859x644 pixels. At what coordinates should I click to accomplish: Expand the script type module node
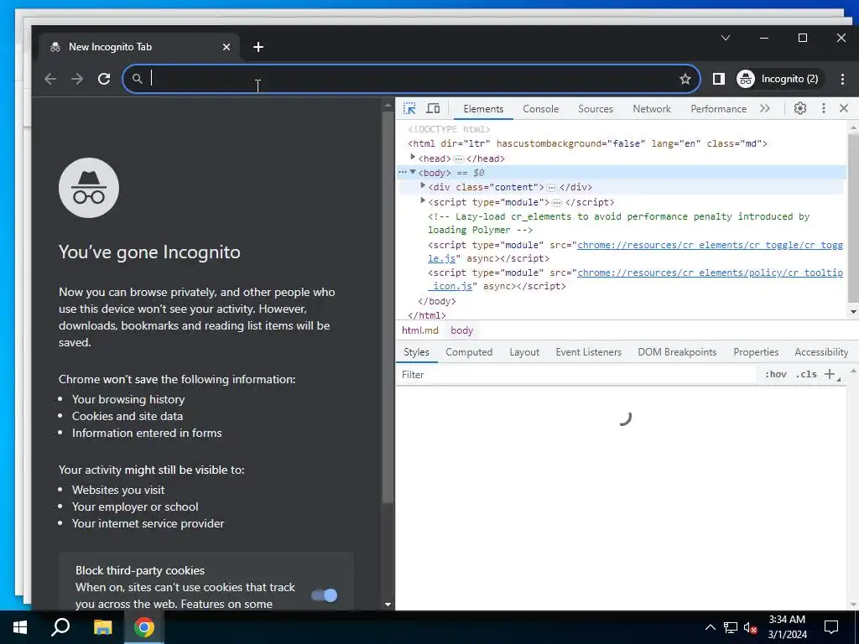click(x=423, y=201)
